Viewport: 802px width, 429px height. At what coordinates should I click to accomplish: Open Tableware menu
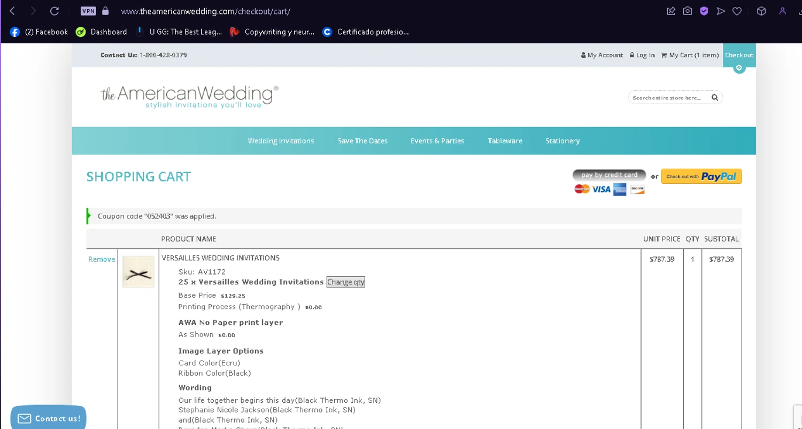(505, 141)
